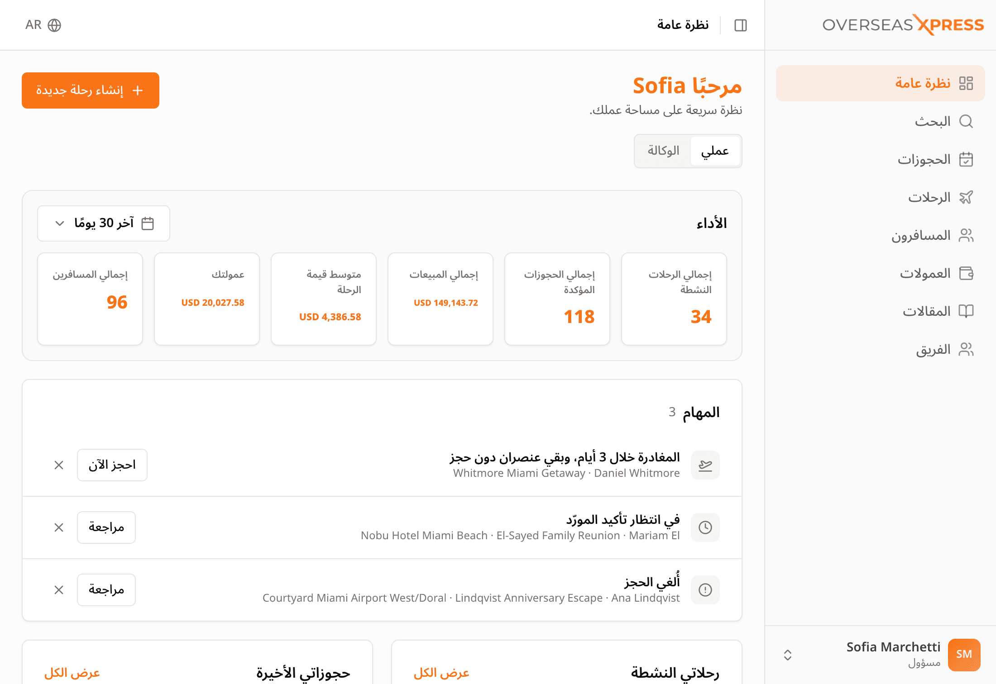This screenshot has height=684, width=996.
Task: Click مراجعة for the Nobu Hotel task
Action: [x=106, y=527]
